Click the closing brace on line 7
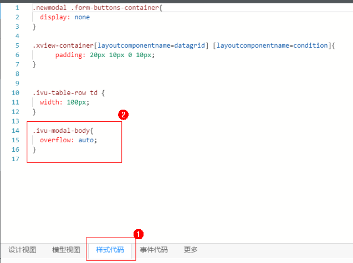Viewport: 353px width, 263px height. coord(34,65)
